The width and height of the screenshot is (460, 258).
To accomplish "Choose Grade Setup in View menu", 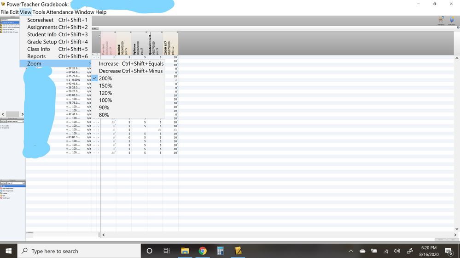I will coord(42,42).
